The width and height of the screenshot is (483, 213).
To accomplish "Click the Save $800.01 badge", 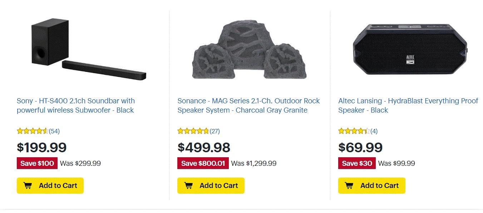I will [x=203, y=163].
